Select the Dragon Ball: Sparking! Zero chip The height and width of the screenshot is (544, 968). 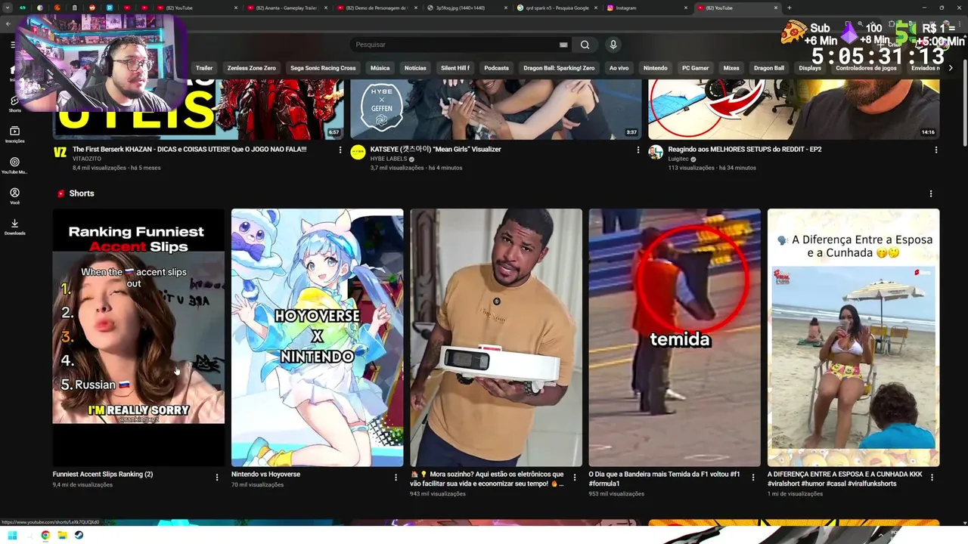[559, 68]
